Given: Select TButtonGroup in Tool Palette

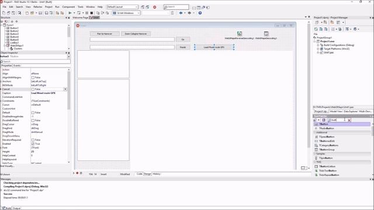Looking at the screenshot, I should click(x=326, y=150).
